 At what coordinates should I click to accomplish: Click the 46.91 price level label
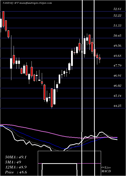click(x=117, y=76)
